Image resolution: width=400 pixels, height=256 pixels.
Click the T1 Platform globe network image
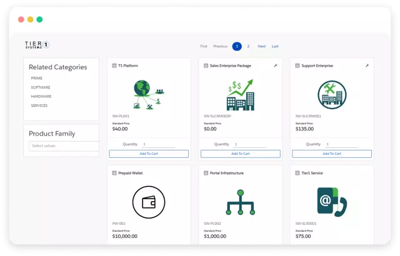click(148, 95)
